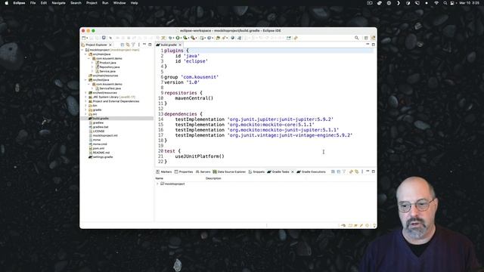Open the Window menu
Screen dimensions: 484x272
tap(119, 3)
